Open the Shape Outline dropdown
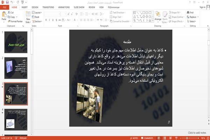The height and width of the screenshot is (140, 210). 176,17
